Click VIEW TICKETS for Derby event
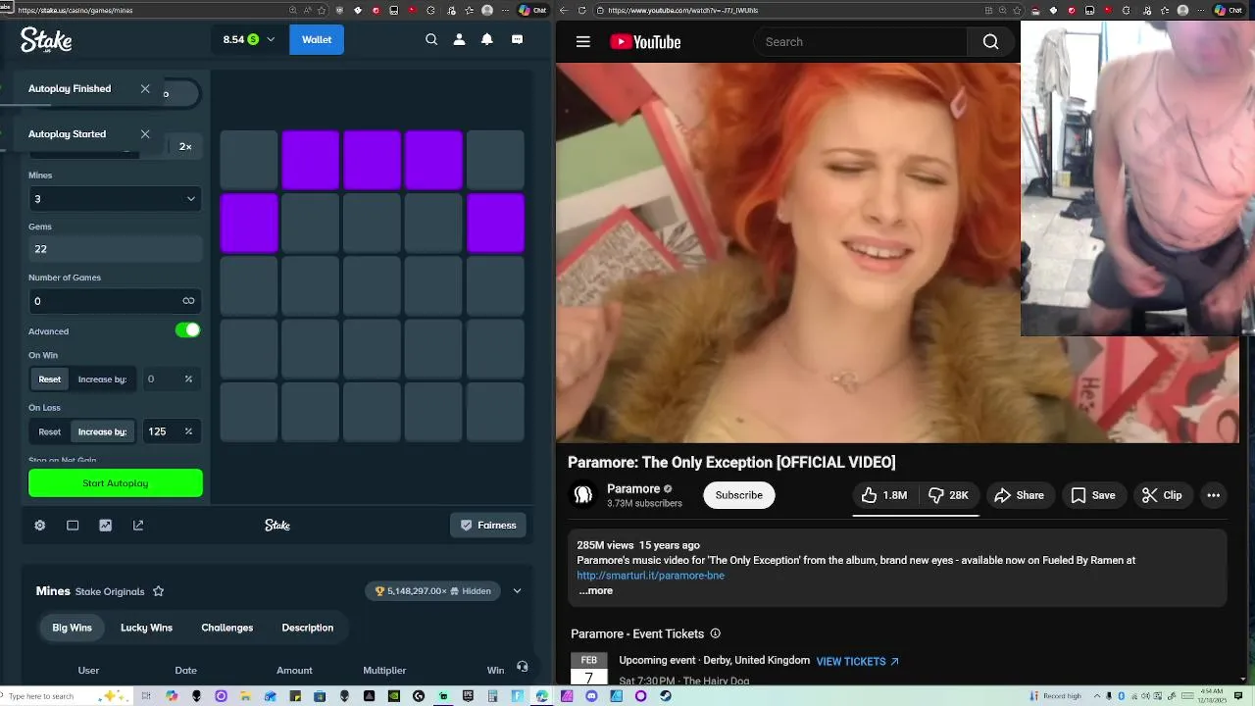The image size is (1255, 706). [x=857, y=662]
